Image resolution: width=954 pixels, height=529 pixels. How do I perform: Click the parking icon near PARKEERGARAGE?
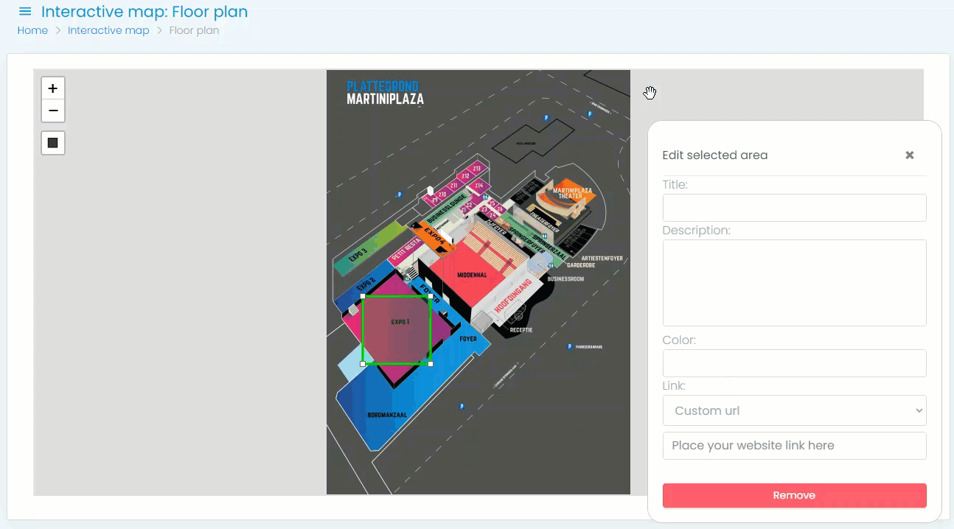tap(569, 346)
